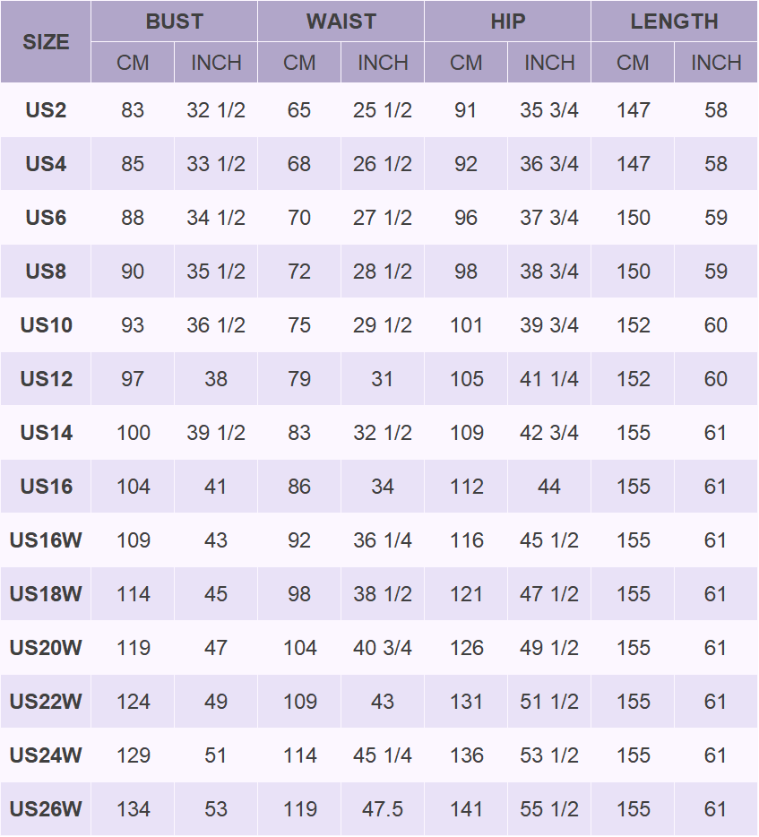Select the BUST header cell
The height and width of the screenshot is (837, 759).
tap(174, 22)
